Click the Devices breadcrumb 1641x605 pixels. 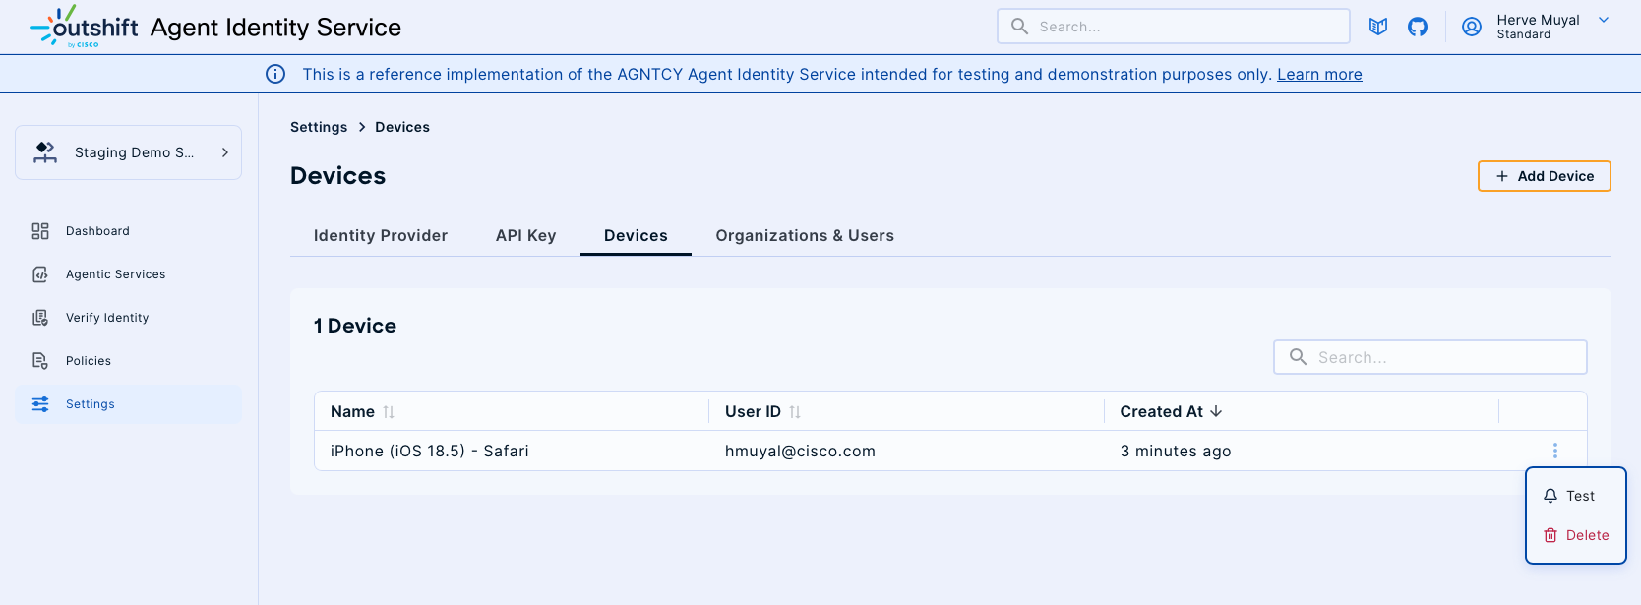[402, 127]
